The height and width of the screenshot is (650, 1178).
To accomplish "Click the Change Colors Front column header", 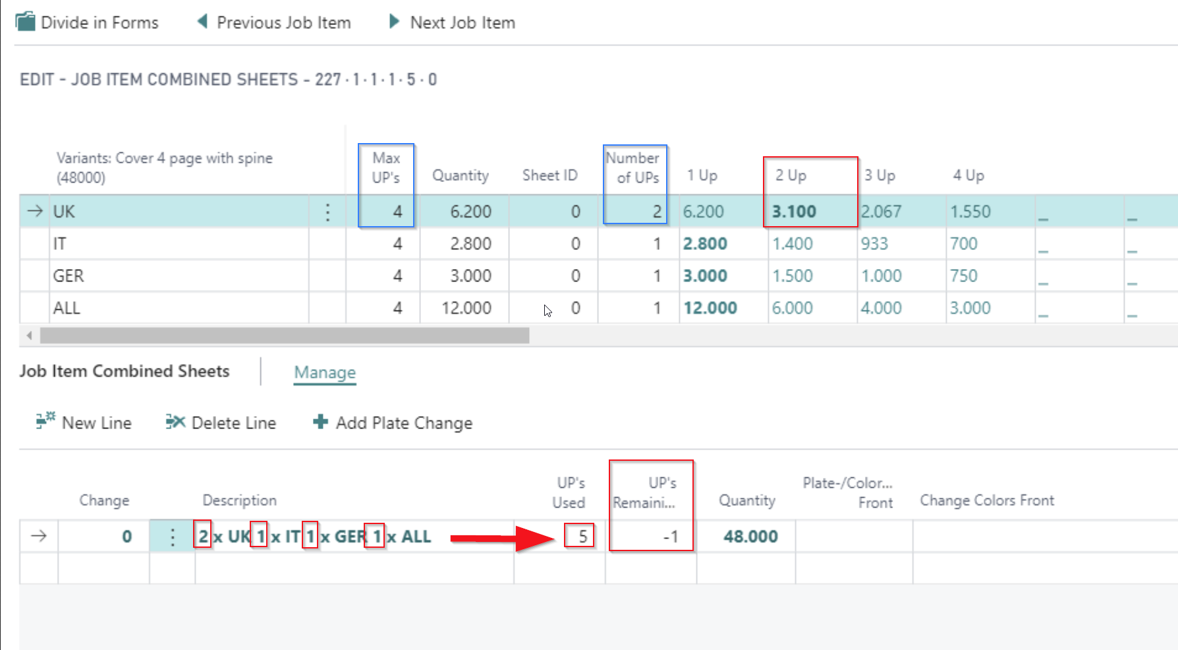I will 987,500.
